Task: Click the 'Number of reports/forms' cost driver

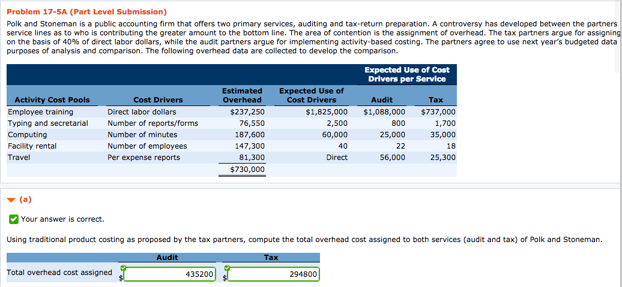Action: coord(152,123)
